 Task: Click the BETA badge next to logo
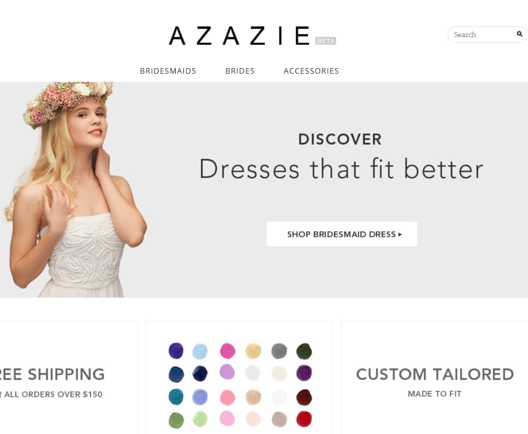[326, 41]
